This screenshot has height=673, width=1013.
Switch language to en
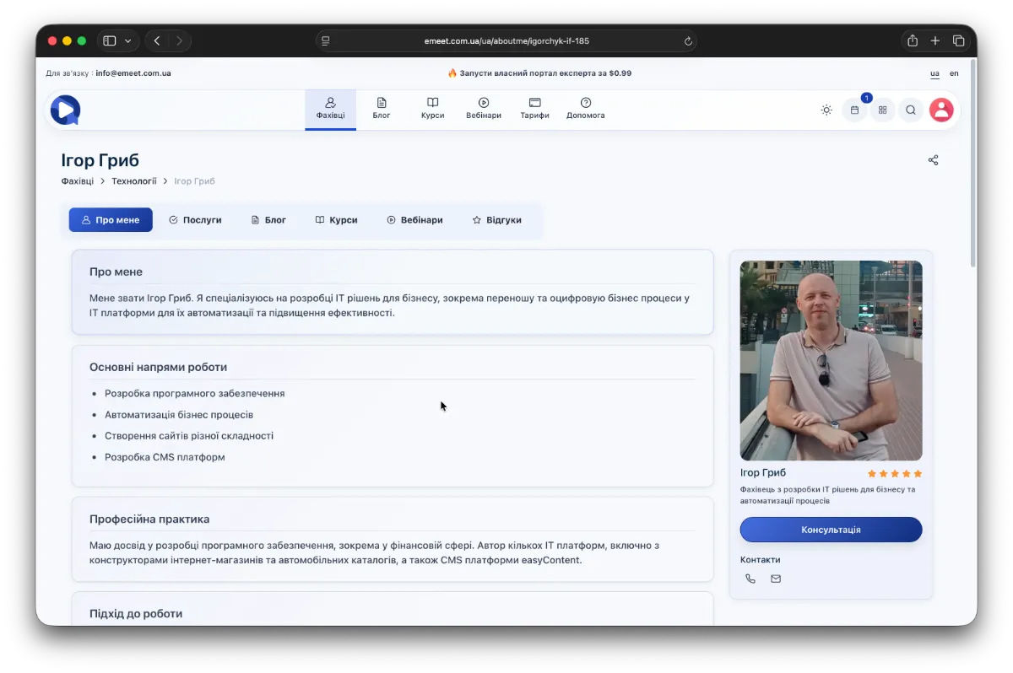tap(954, 73)
